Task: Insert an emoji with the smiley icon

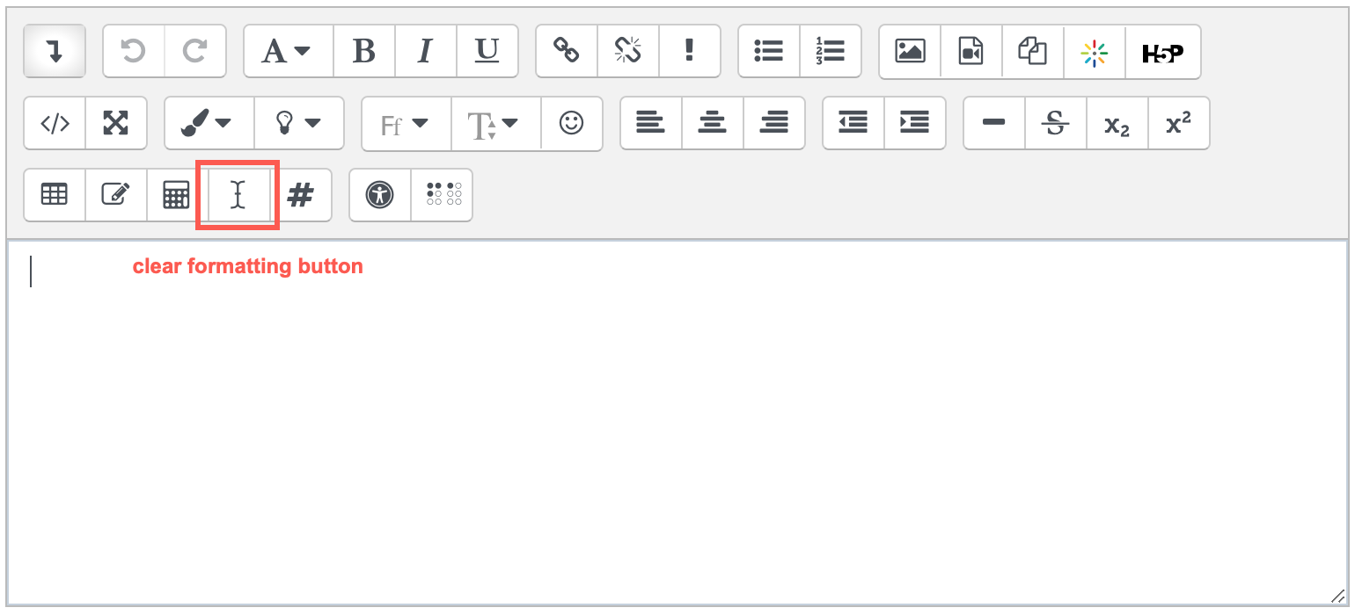Action: tap(572, 123)
